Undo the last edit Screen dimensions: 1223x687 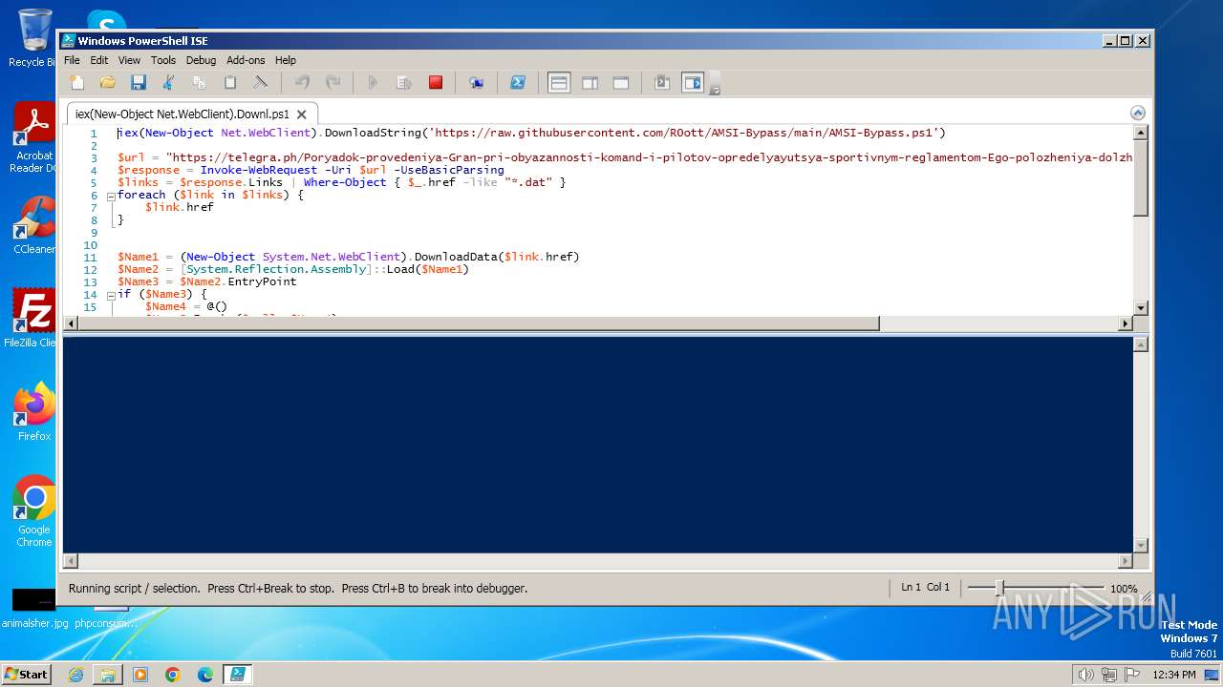point(302,83)
